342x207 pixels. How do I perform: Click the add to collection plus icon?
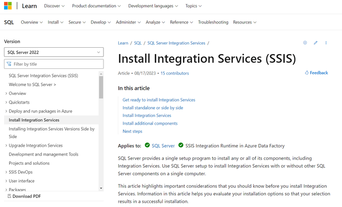point(305,43)
